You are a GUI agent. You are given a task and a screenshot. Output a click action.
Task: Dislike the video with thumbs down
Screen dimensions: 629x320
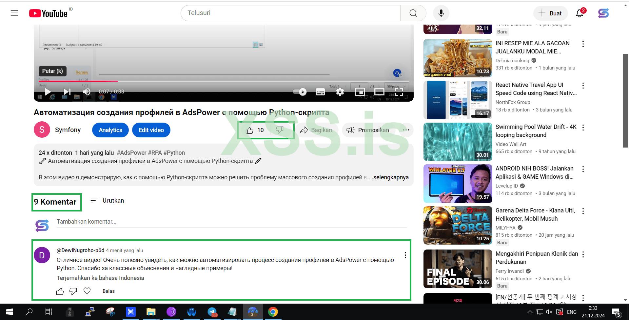point(280,130)
